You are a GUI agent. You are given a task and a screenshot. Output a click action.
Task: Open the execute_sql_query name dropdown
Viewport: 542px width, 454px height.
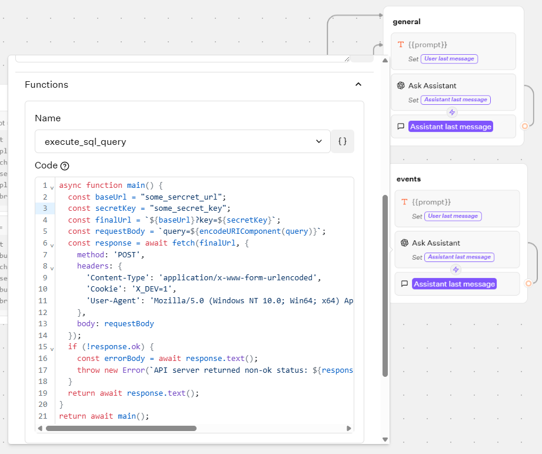tap(182, 141)
